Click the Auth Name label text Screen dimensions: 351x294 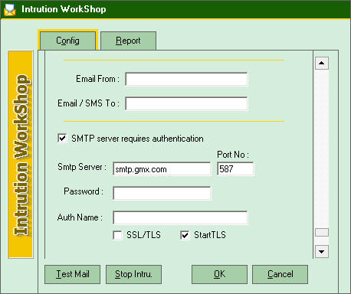pyautogui.click(x=80, y=217)
